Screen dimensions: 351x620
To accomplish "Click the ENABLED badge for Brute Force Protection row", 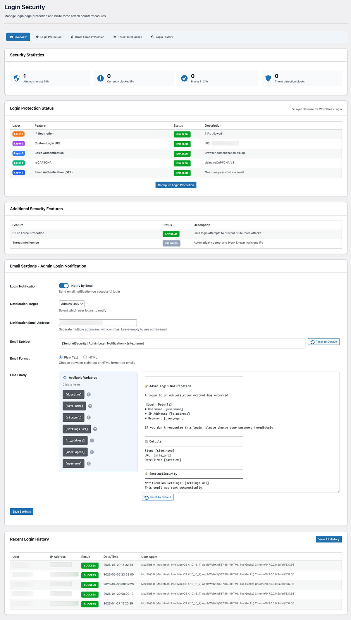I will tap(171, 234).
